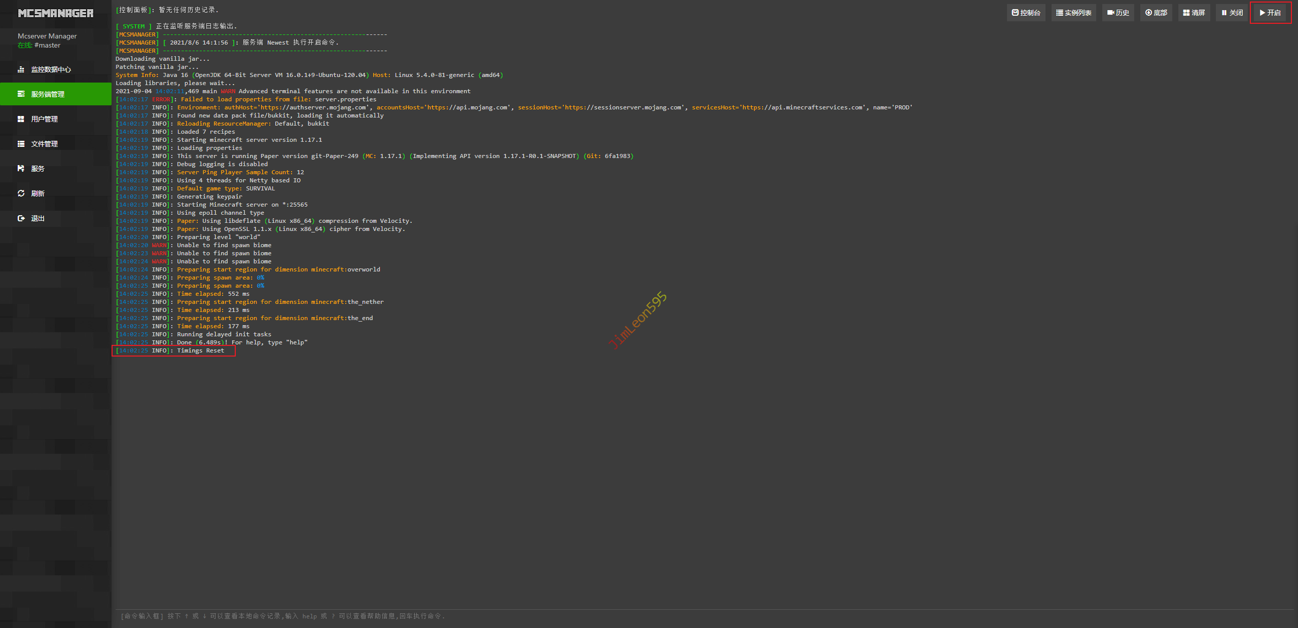Click the Timings Reset log line
Screen dimensions: 1298x628
(200, 350)
